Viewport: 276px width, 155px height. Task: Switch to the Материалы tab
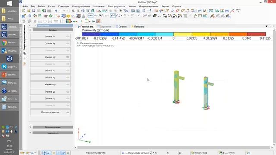tap(138, 27)
